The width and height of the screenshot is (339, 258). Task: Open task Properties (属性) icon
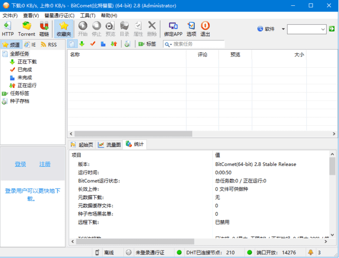coord(138,29)
